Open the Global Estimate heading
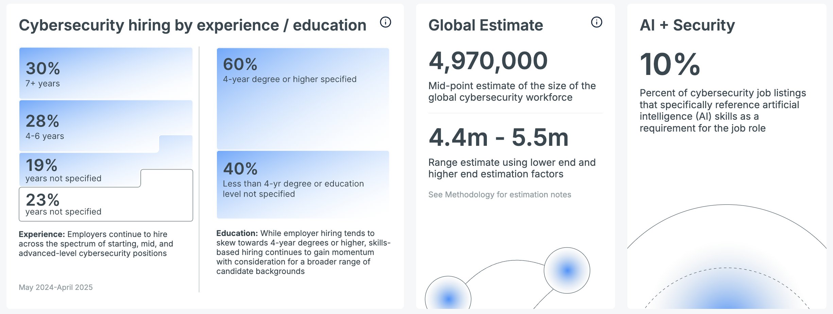Image resolution: width=833 pixels, height=314 pixels. point(486,25)
